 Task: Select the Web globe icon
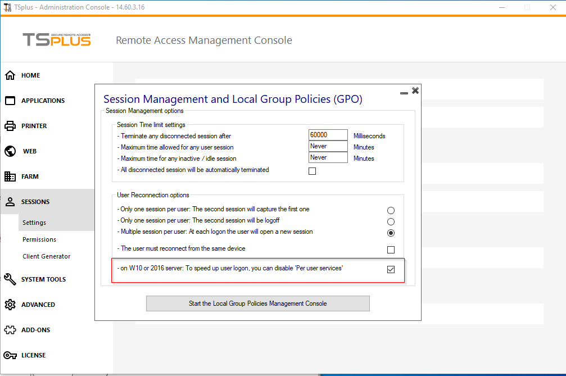[x=10, y=151]
